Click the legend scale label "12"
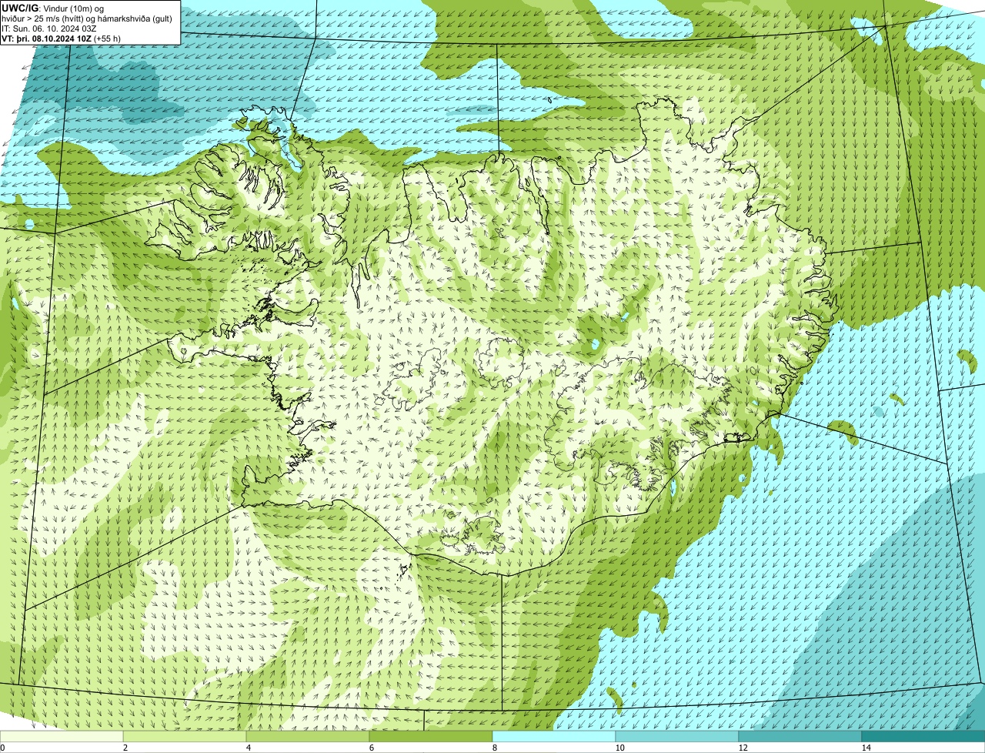The width and height of the screenshot is (985, 753). (743, 748)
